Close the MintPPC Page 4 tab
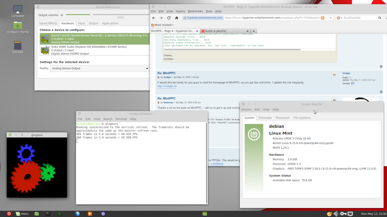The height and width of the screenshot is (217, 387). click(197, 31)
